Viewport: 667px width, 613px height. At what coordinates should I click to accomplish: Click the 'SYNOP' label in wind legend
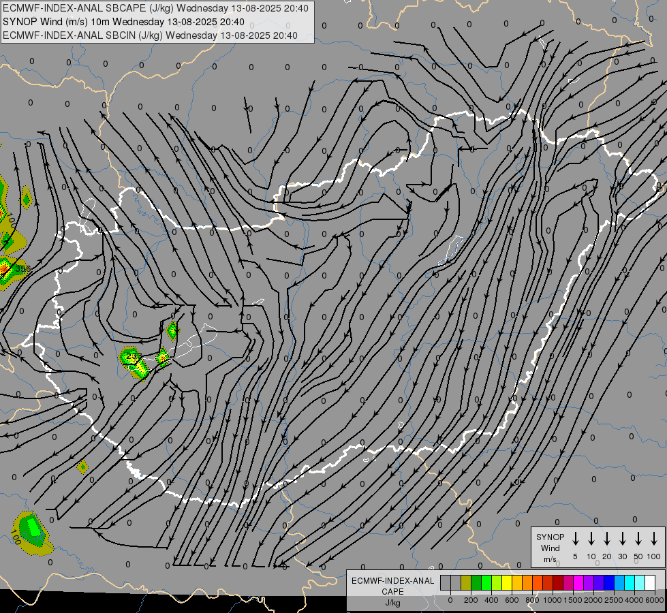550,537
